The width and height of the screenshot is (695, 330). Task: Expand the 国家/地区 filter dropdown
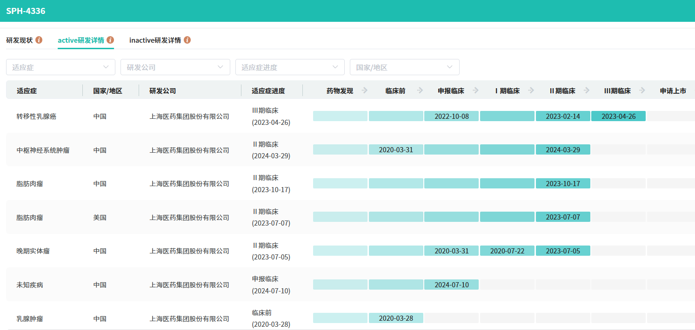click(x=404, y=67)
